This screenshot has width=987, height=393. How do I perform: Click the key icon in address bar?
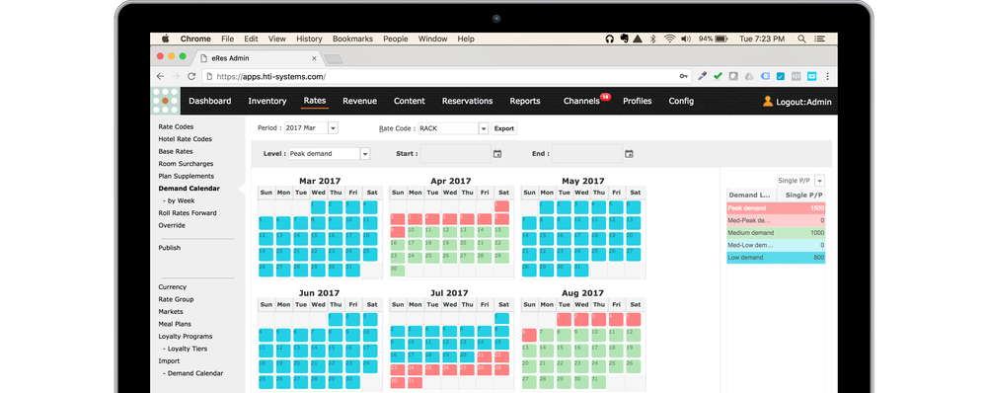click(684, 76)
